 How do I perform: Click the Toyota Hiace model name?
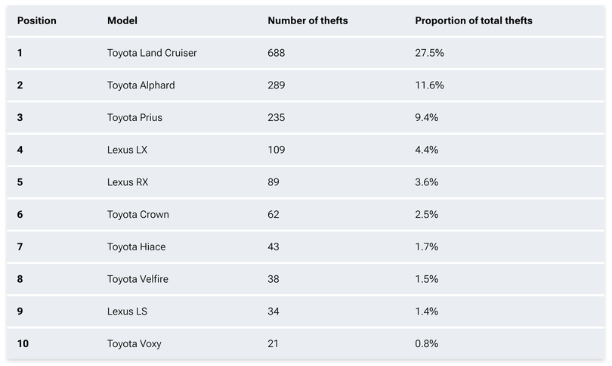coord(136,247)
